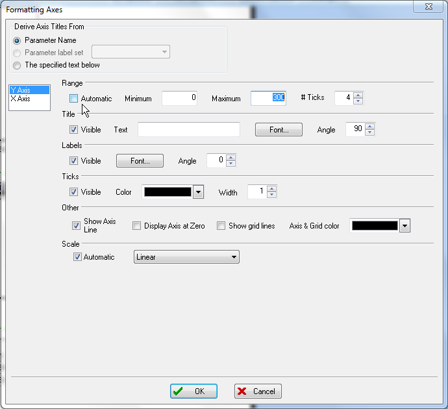Select X Axis in the axis list
The height and width of the screenshot is (409, 448).
click(x=29, y=99)
